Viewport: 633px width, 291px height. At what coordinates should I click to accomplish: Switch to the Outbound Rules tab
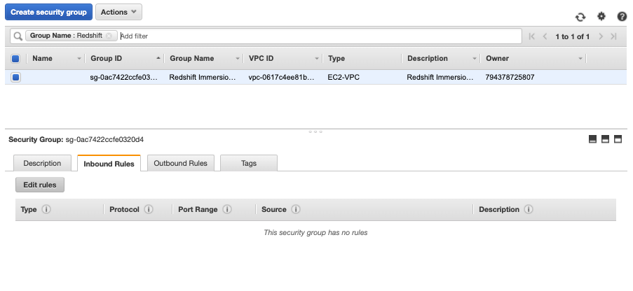pyautogui.click(x=180, y=163)
